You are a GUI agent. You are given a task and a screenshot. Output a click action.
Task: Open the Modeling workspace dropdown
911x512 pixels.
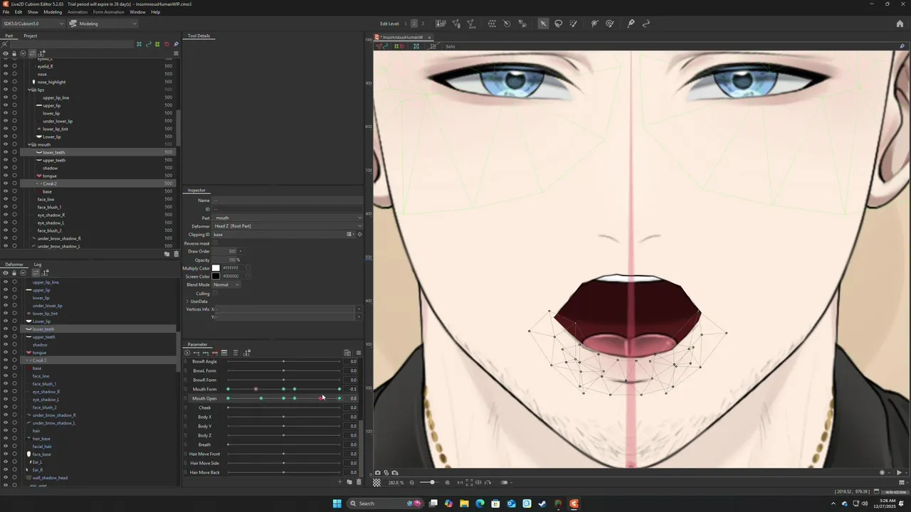click(102, 23)
